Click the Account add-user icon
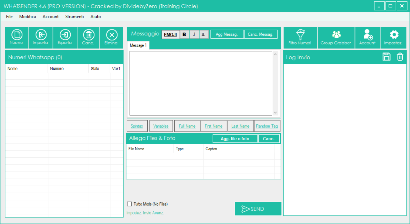The width and height of the screenshot is (410, 224). click(x=368, y=38)
